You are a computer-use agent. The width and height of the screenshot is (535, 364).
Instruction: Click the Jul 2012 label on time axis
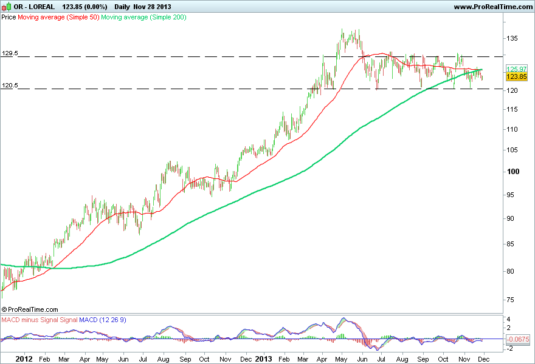(x=143, y=359)
